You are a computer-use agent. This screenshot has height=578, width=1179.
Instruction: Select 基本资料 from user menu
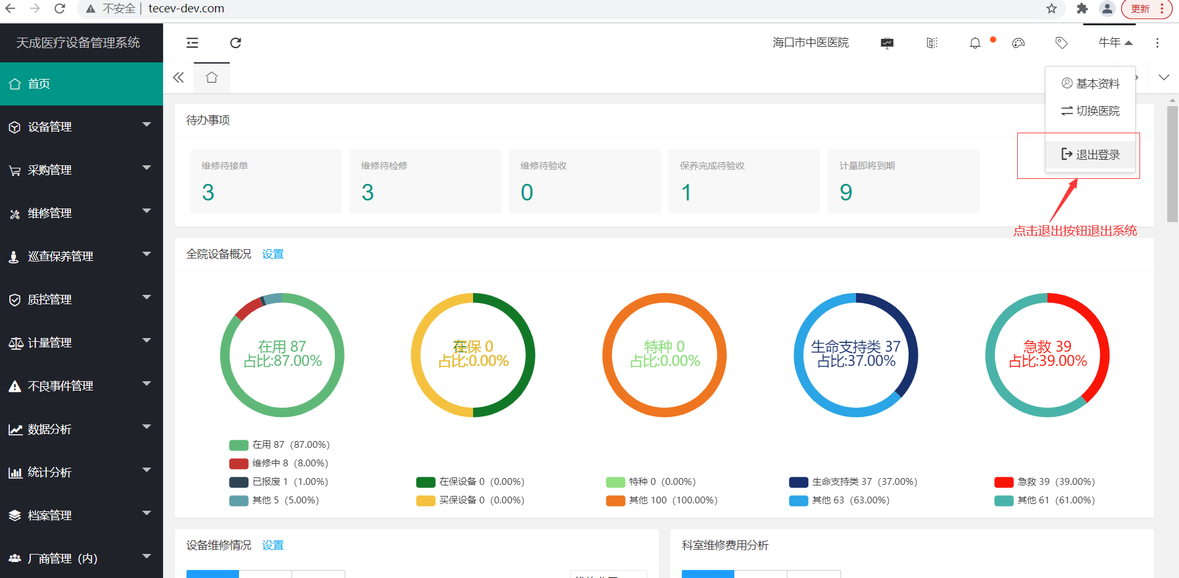pyautogui.click(x=1091, y=84)
